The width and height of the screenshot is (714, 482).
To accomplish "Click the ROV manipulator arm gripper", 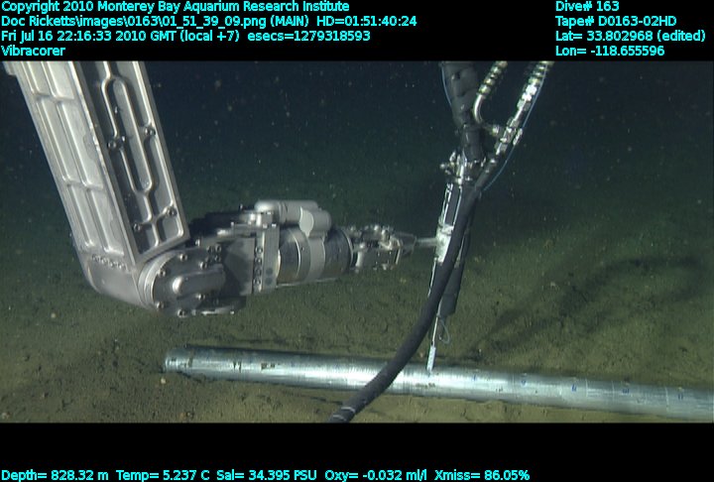I will pyautogui.click(x=383, y=247).
